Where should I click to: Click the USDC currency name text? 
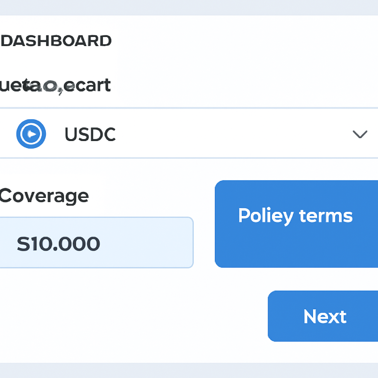[90, 134]
